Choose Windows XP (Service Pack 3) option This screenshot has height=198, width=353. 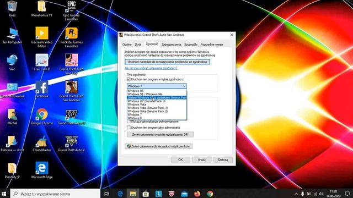pos(157,101)
